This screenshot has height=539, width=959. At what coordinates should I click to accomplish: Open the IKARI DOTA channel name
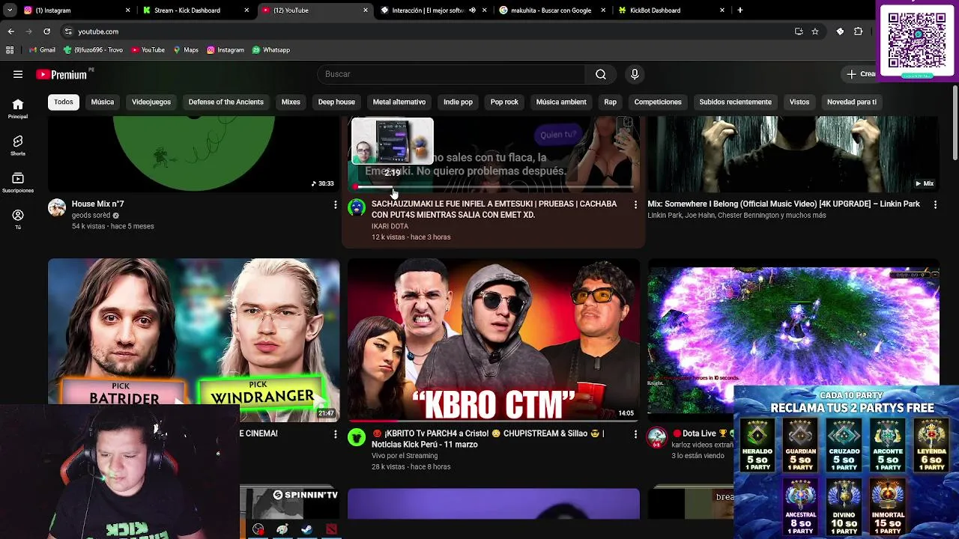coord(390,226)
